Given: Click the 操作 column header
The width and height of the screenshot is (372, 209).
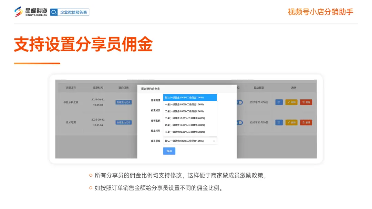Looking at the screenshot, I should (294, 88).
